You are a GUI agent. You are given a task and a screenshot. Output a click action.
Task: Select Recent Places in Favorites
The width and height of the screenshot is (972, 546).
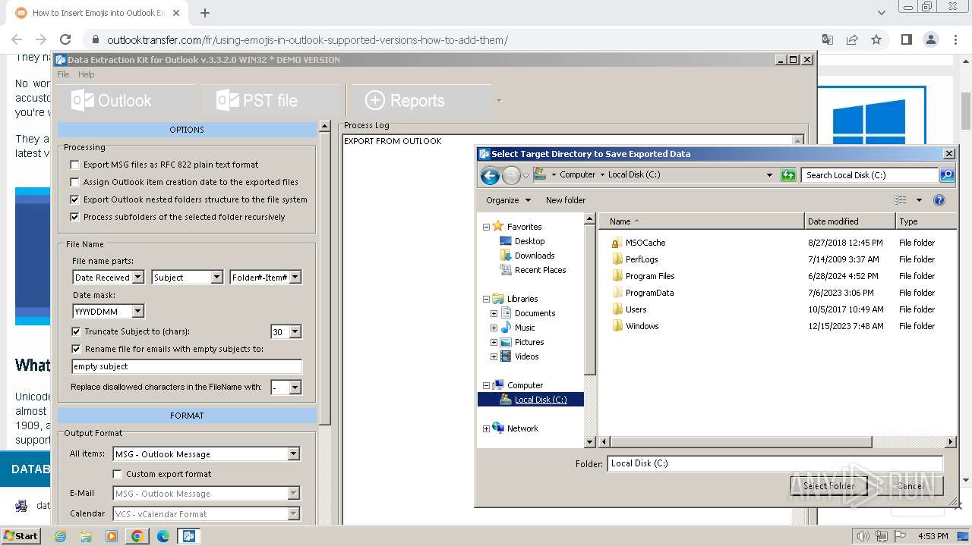[540, 270]
